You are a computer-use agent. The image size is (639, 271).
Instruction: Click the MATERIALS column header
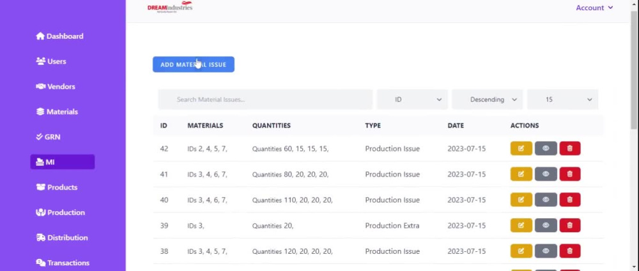point(205,126)
